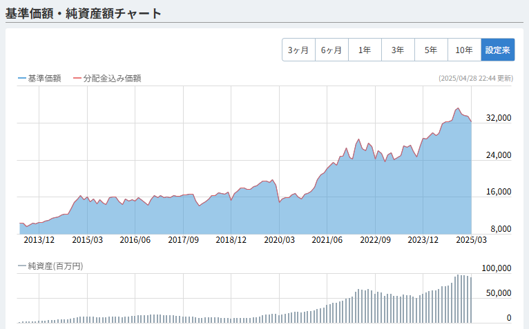
Task: Click the 2017/09 x-axis label
Action: tap(183, 240)
